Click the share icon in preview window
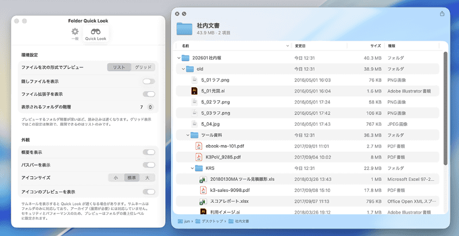The height and width of the screenshot is (236, 459). click(x=442, y=13)
